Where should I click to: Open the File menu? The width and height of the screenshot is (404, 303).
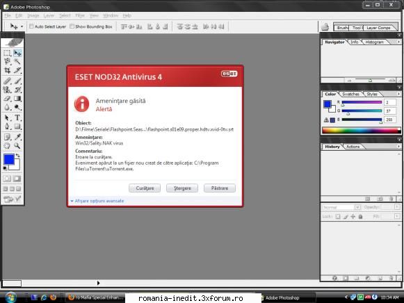click(8, 16)
